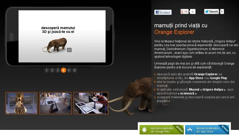Click the Facebook logo icon
Image resolution: width=239 pixels, height=137 pixels.
[157, 13]
